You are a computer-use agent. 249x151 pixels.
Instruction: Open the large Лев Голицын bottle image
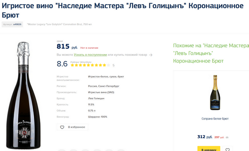coord(23,95)
